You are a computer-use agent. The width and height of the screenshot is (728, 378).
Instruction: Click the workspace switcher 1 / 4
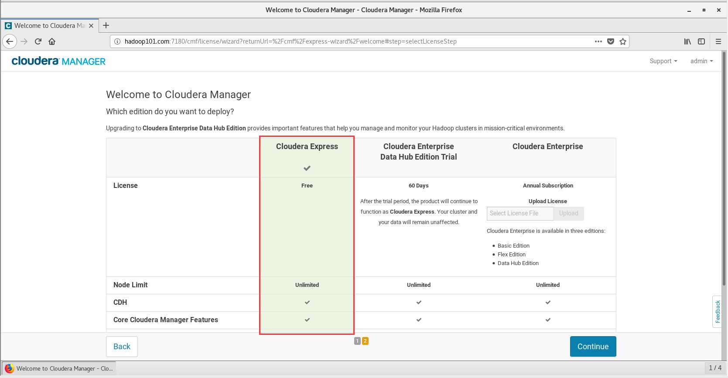point(715,368)
